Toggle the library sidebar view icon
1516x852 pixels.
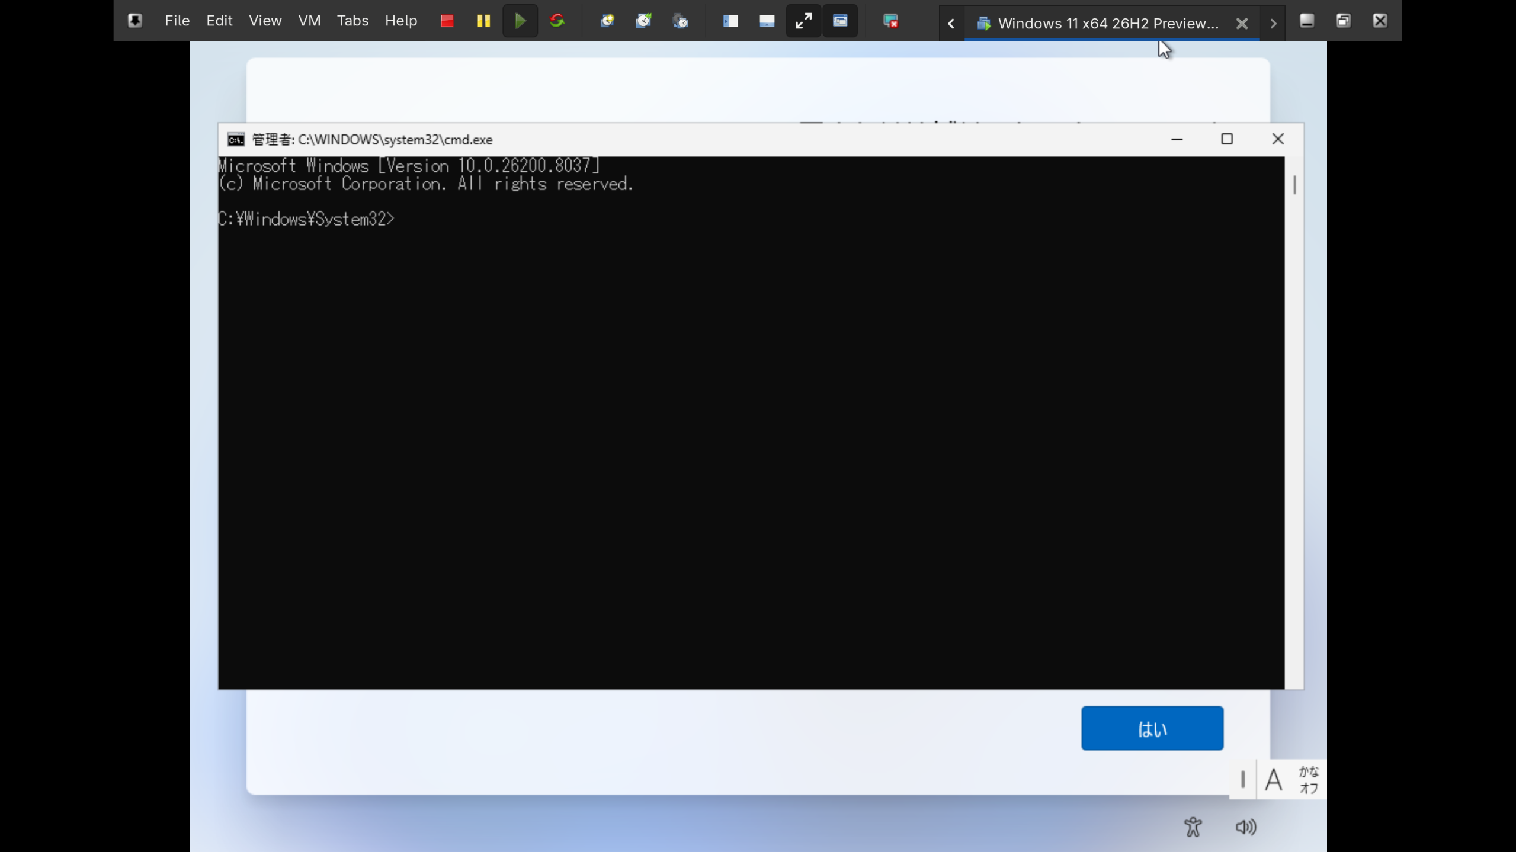730,21
